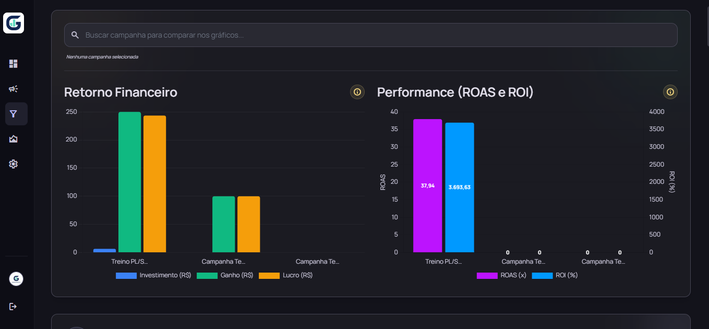Focus the campaign search input field
Image resolution: width=709 pixels, height=329 pixels.
pos(371,35)
